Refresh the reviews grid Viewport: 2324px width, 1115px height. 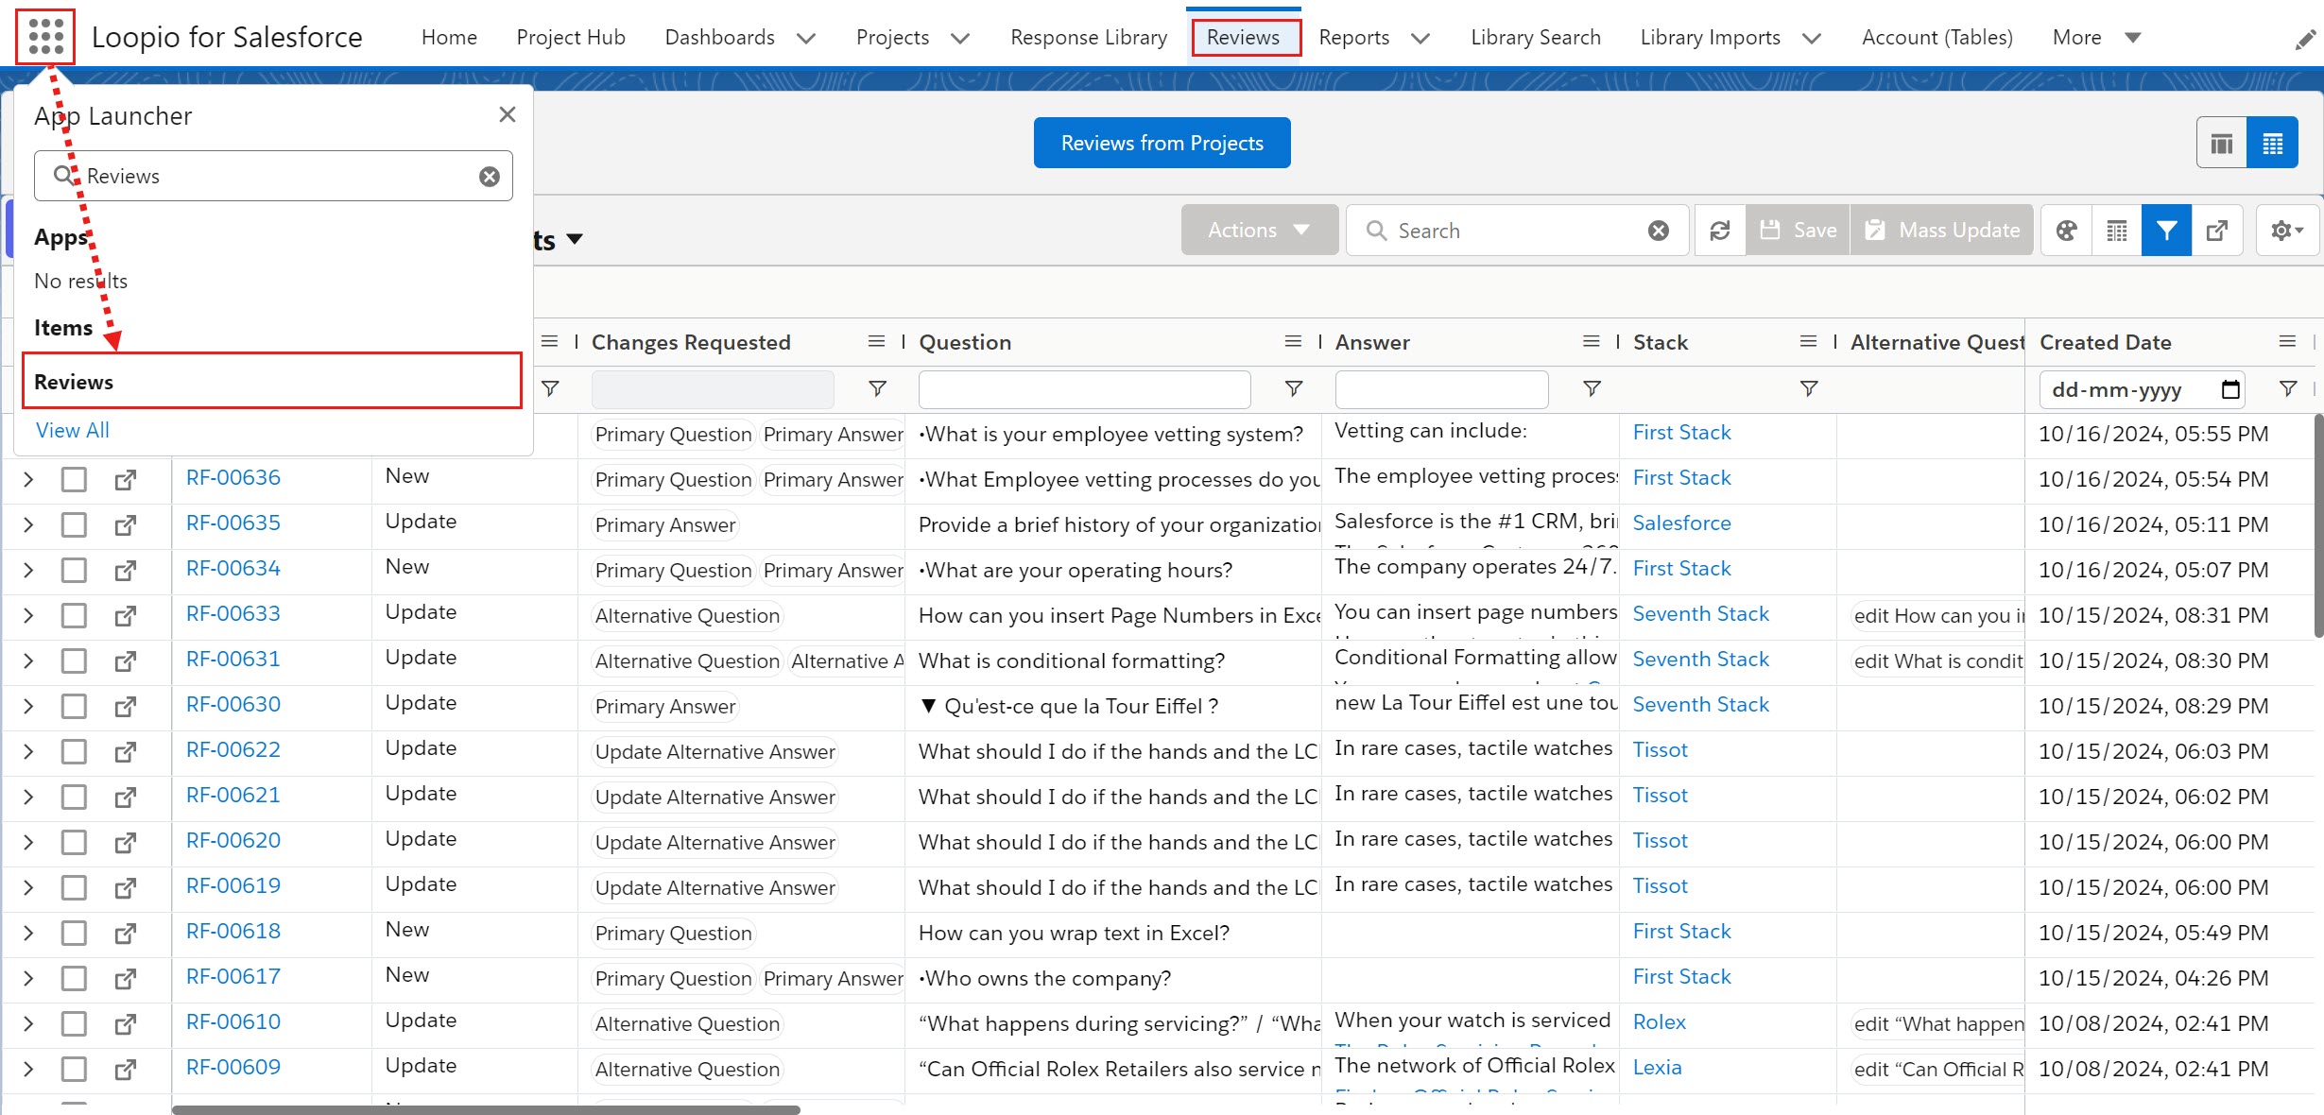pos(1720,231)
